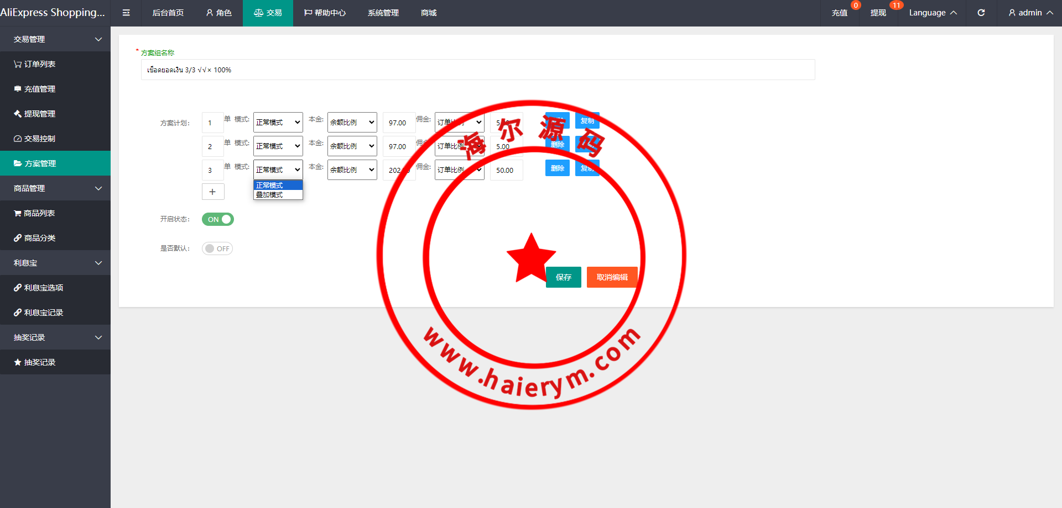
Task: Toggle the 开启状态 ON switch
Action: [x=217, y=219]
